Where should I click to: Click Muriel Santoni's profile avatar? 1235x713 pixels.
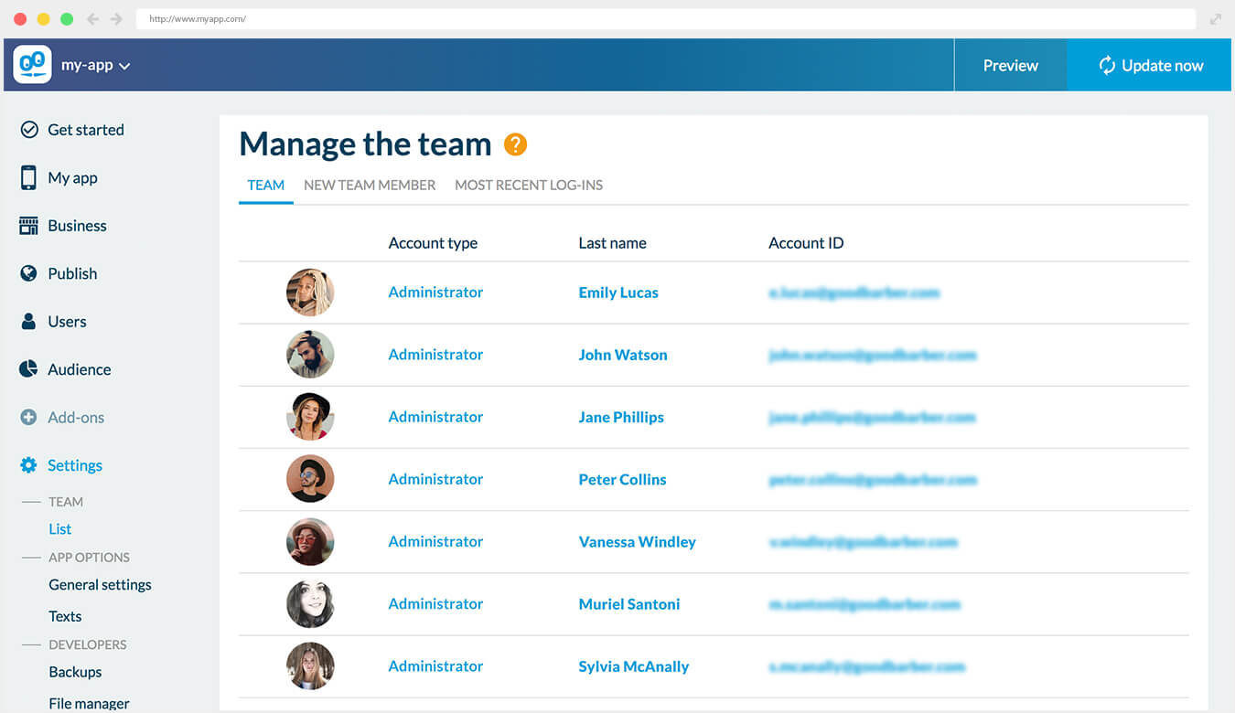(x=310, y=604)
